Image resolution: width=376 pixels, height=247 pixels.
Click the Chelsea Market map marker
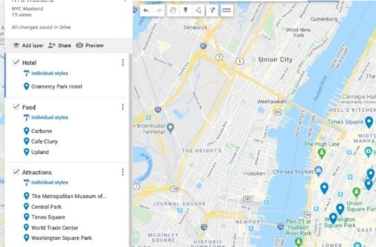tap(318, 171)
